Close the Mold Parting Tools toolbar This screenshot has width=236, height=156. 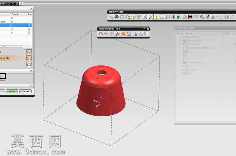pyautogui.click(x=148, y=29)
